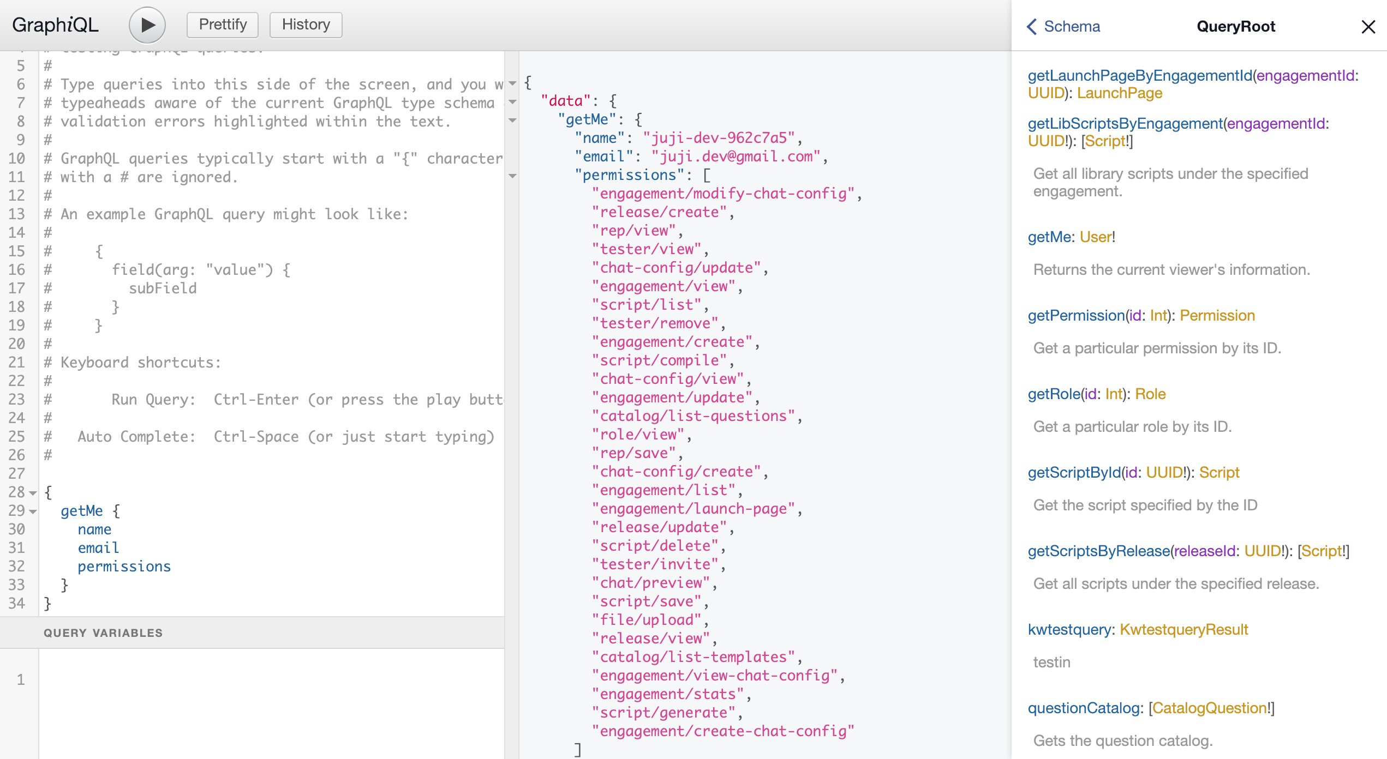The width and height of the screenshot is (1387, 759).
Task: Click "juji.dev@gmail.com" value in results
Action: [736, 156]
